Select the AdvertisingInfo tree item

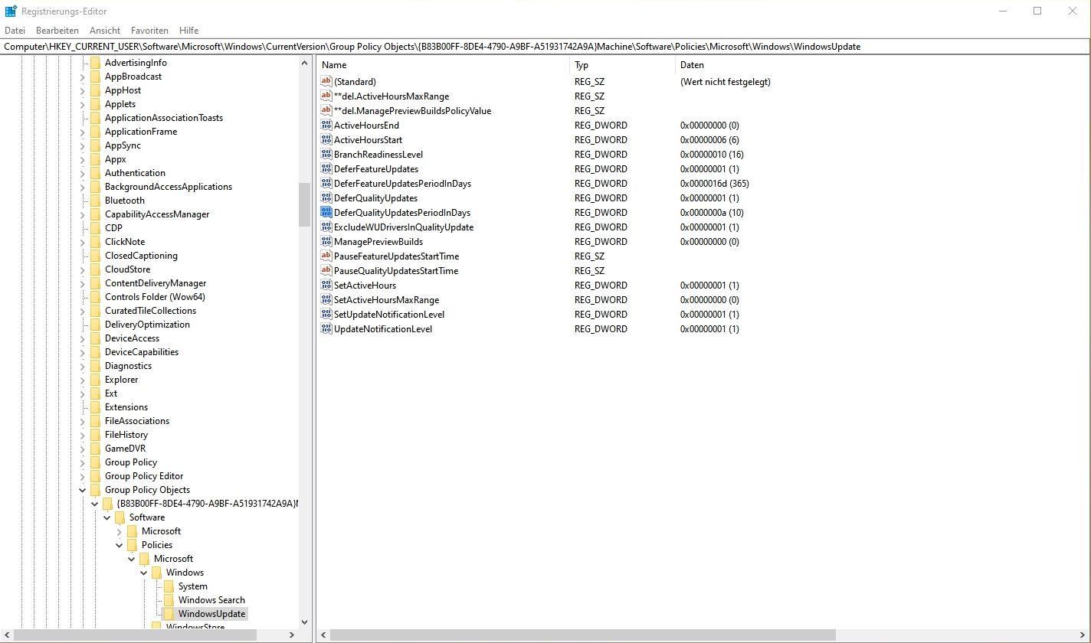pyautogui.click(x=136, y=63)
